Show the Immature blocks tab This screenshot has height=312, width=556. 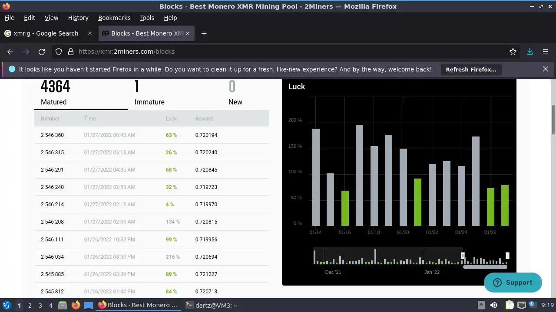tap(175, 94)
